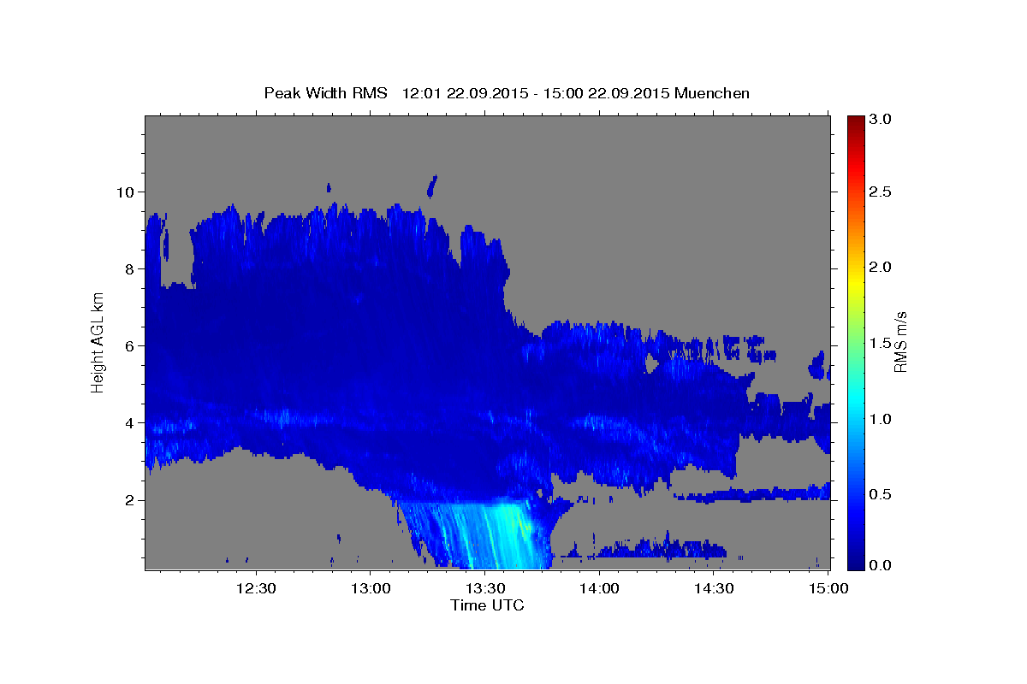The width and height of the screenshot is (1027, 684).
Task: Click the 12:30 time tick label
Action: tap(255, 589)
